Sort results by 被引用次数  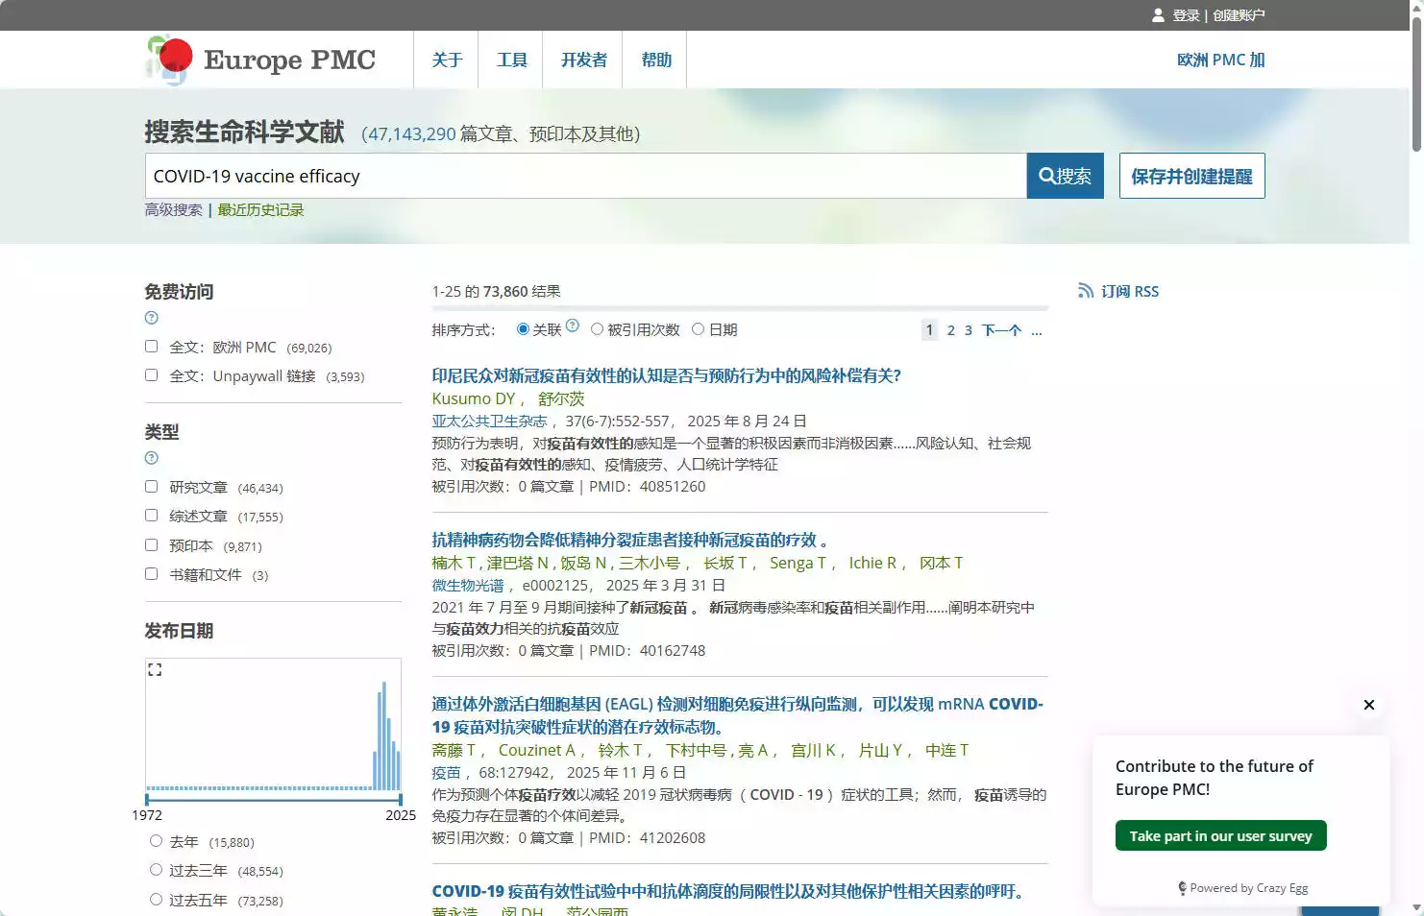597,329
